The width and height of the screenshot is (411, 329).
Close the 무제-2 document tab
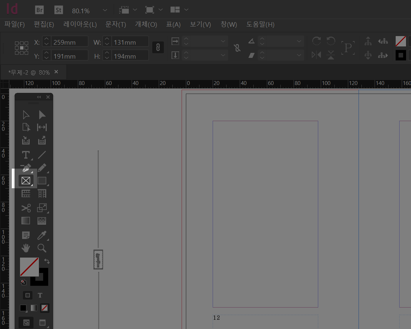pos(56,72)
